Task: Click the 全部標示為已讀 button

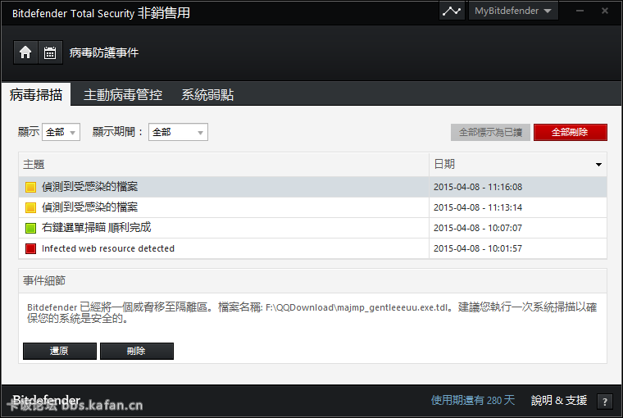Action: coord(490,132)
